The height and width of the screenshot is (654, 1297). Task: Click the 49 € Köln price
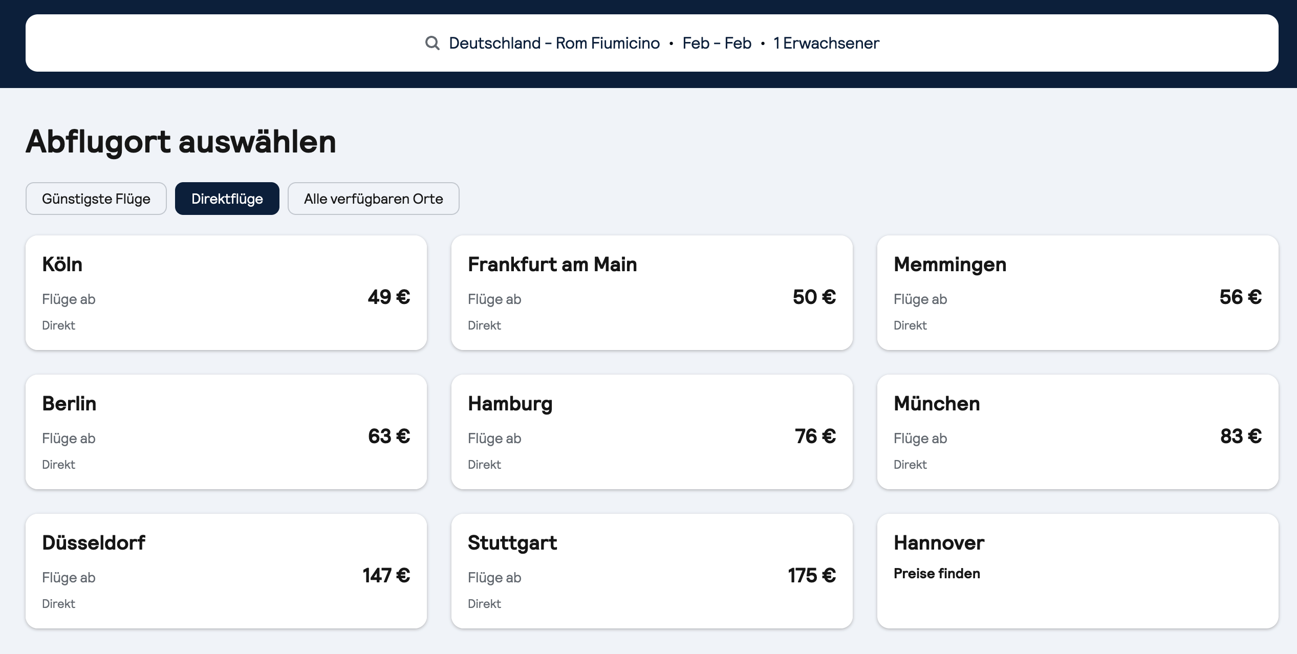(x=389, y=297)
